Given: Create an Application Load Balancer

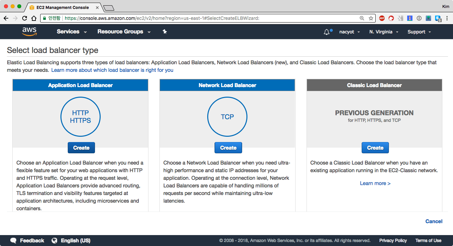Looking at the screenshot, I should [x=81, y=148].
